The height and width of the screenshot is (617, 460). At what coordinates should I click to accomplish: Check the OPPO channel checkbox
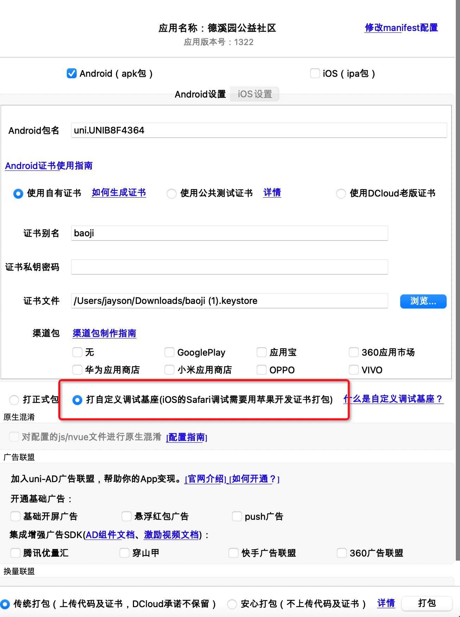[262, 369]
